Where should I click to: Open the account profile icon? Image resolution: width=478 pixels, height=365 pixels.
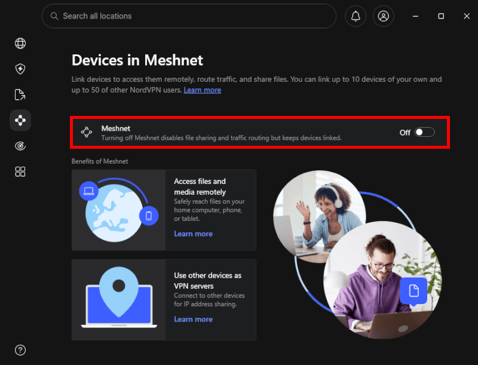tap(383, 16)
